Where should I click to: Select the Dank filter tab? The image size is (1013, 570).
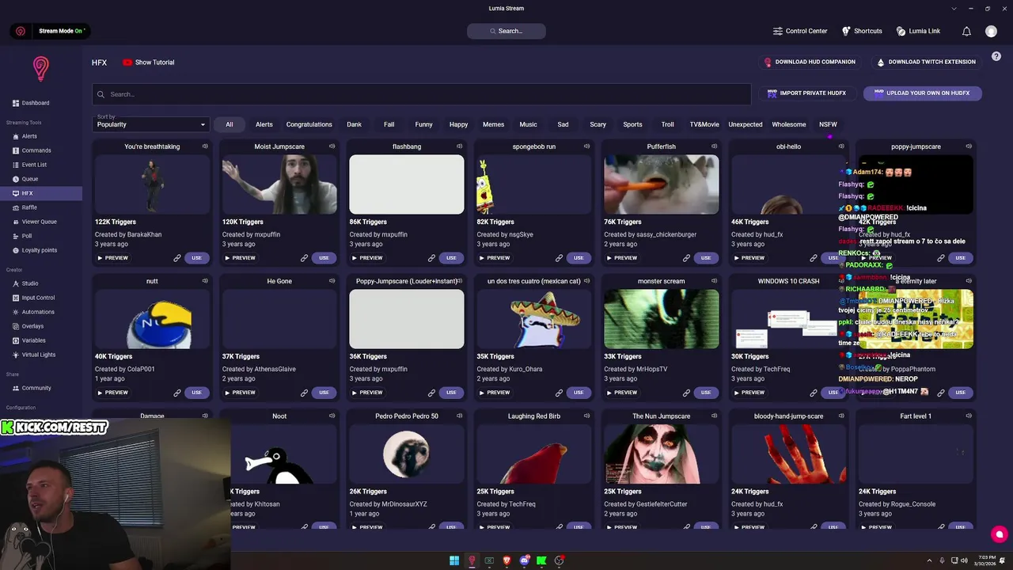click(x=354, y=124)
